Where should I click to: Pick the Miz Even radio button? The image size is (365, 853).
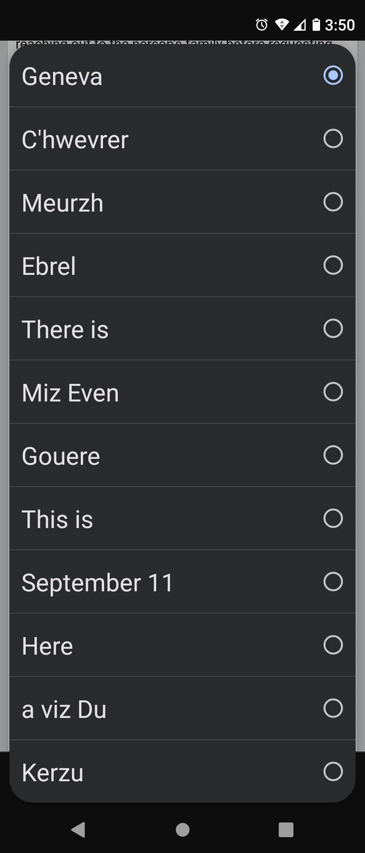click(x=333, y=392)
